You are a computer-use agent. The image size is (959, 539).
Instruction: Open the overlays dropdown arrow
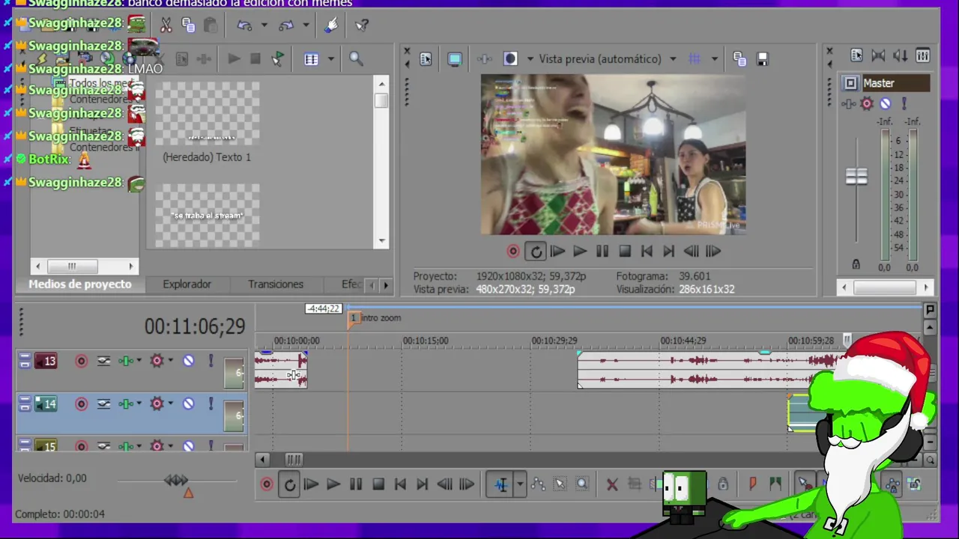(714, 59)
